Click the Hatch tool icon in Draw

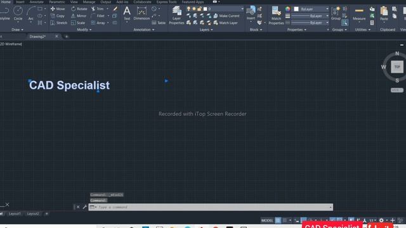(x=40, y=23)
